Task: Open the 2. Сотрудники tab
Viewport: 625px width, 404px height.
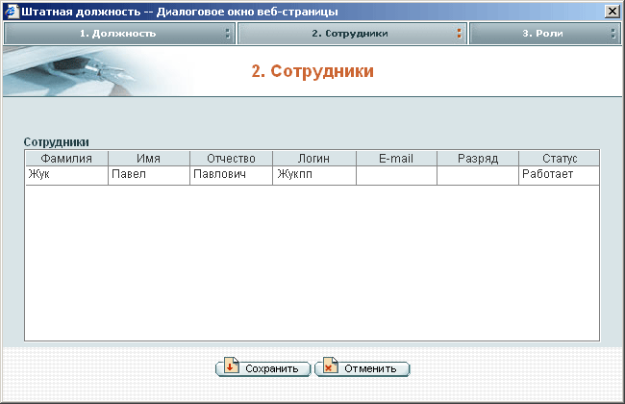Action: pos(352,34)
